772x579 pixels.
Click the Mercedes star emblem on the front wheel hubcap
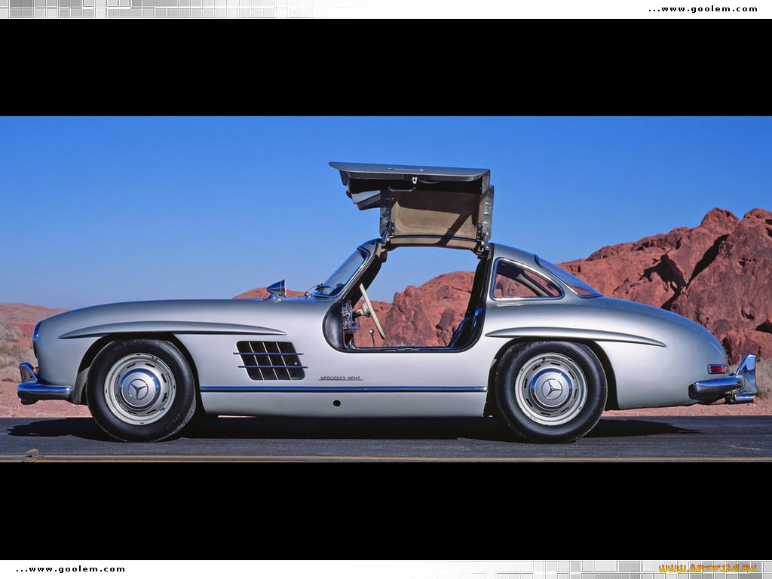pyautogui.click(x=139, y=388)
